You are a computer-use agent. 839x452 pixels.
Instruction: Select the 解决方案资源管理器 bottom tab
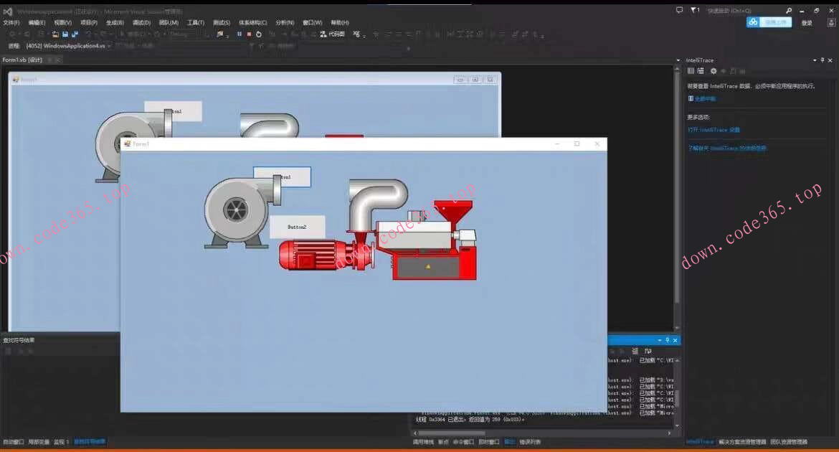742,442
